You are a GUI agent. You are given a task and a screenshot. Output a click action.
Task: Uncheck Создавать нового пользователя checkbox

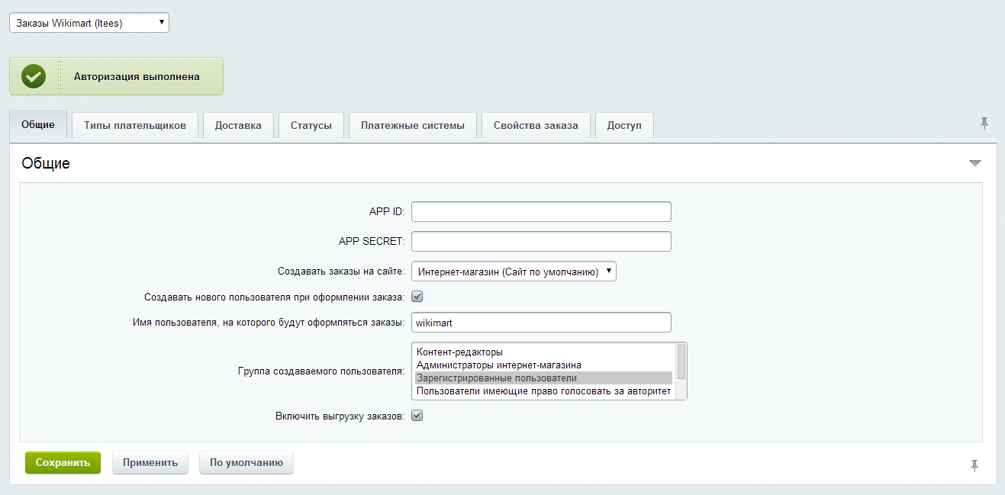(x=417, y=296)
